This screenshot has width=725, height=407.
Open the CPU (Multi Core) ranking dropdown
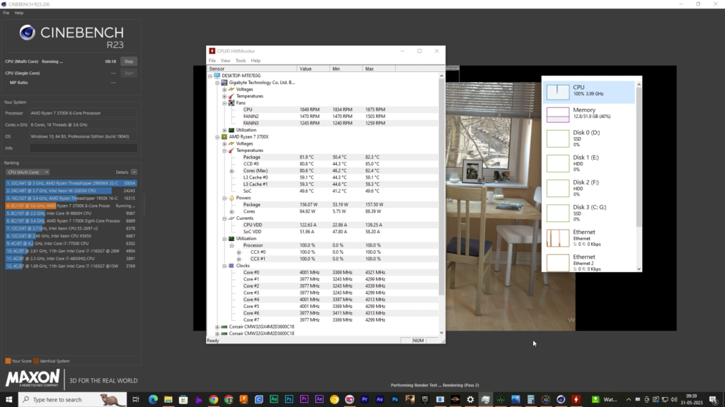tap(28, 172)
